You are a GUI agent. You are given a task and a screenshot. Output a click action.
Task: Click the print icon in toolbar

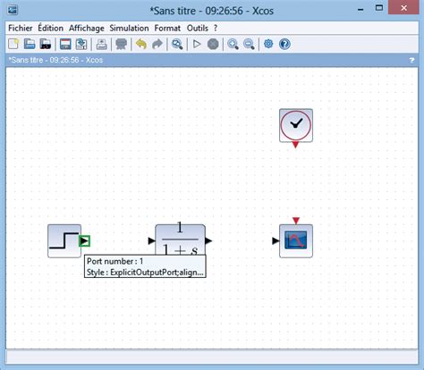(x=101, y=44)
